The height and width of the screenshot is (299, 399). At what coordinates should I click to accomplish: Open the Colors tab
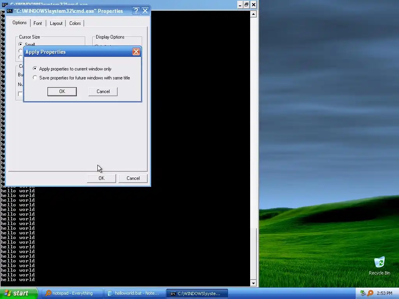click(x=75, y=23)
